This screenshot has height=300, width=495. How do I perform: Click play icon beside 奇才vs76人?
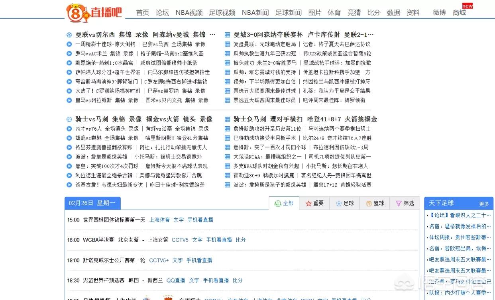pos(69,129)
